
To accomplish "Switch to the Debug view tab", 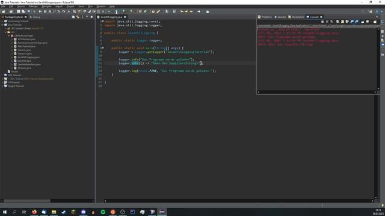I will [x=35, y=17].
